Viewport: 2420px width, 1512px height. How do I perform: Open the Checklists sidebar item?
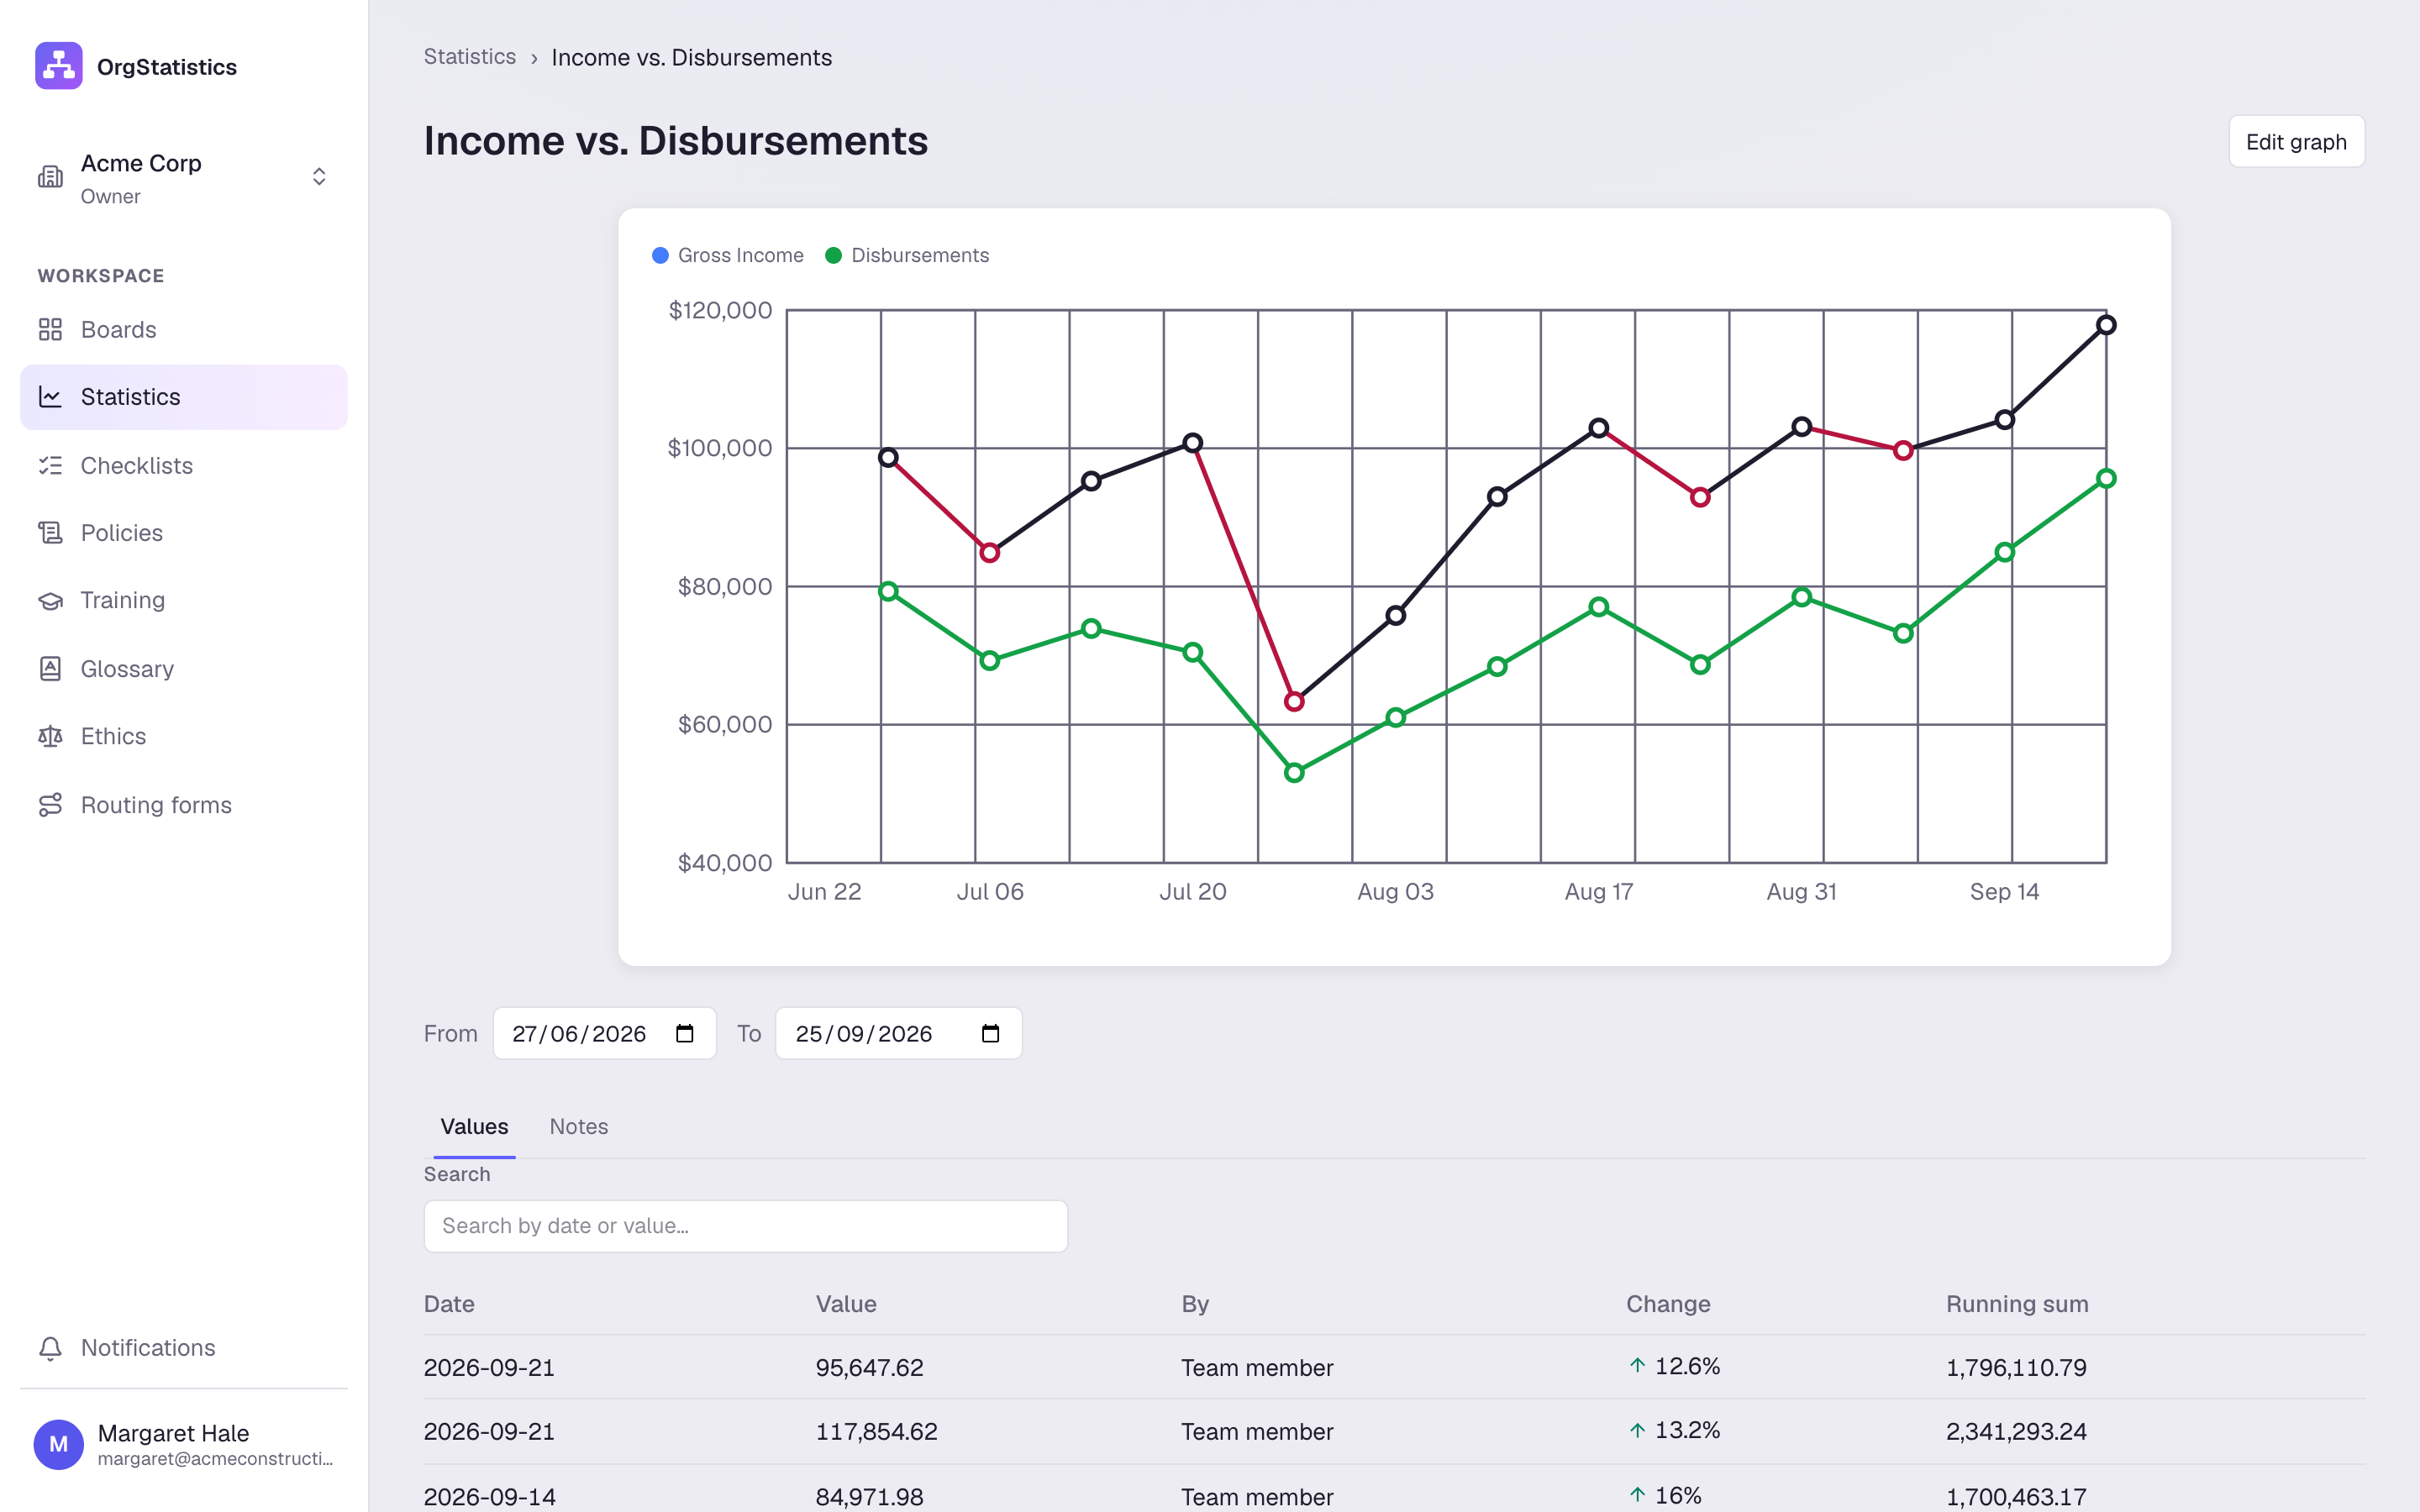[184, 466]
